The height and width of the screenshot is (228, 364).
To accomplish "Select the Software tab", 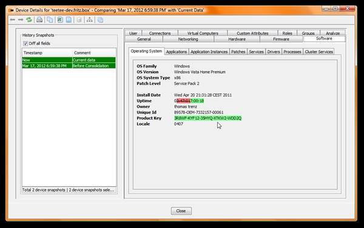I will (324, 38).
